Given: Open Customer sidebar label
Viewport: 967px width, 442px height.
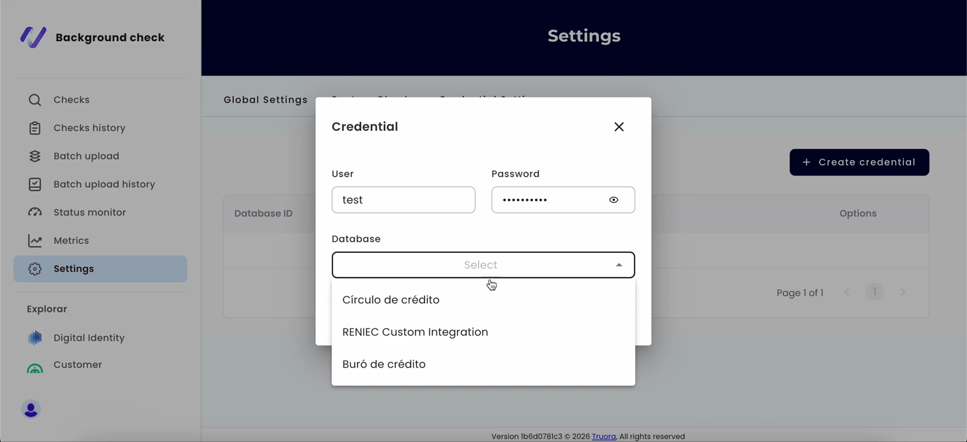Looking at the screenshot, I should point(77,365).
